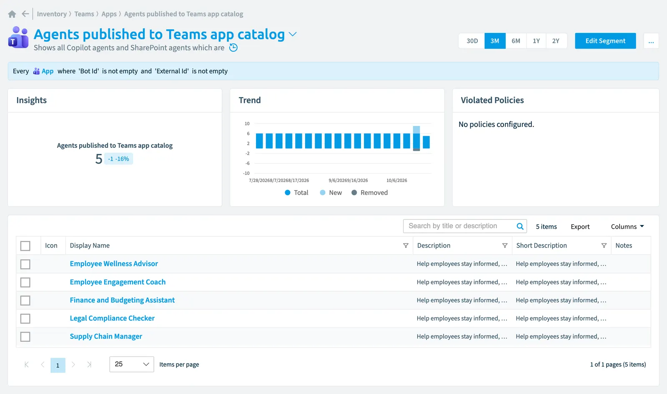Click the Edit Segment button
Viewport: 667px width, 394px height.
pyautogui.click(x=605, y=41)
